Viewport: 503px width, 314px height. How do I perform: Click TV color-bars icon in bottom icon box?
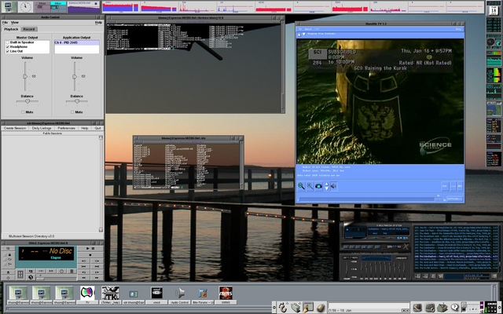click(87, 293)
